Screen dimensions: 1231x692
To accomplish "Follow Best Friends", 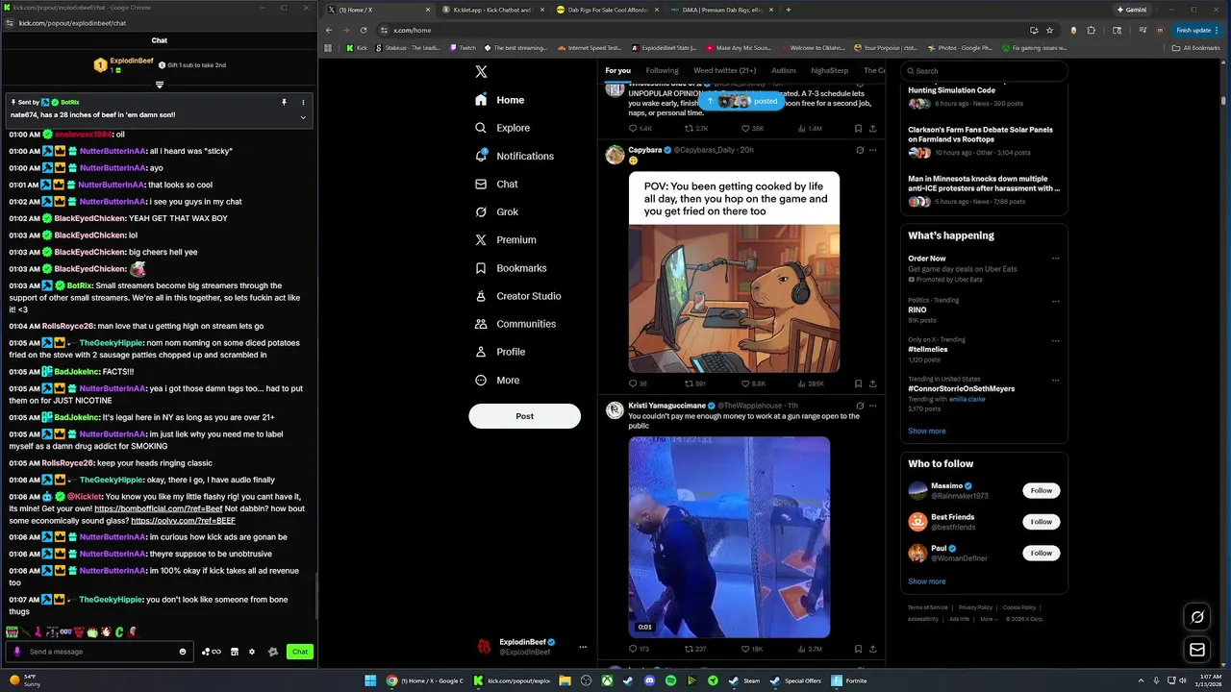I will 1042,522.
